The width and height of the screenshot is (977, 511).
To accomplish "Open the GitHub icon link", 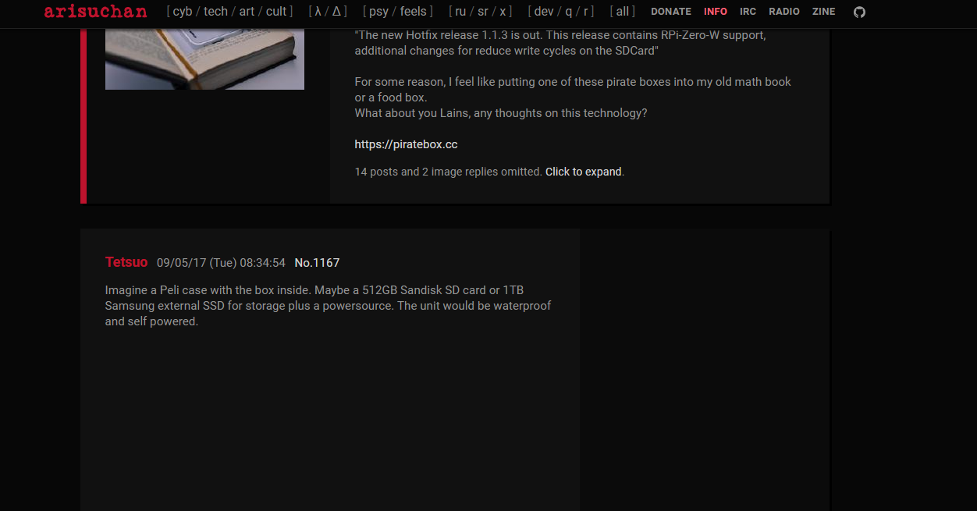I will [859, 12].
